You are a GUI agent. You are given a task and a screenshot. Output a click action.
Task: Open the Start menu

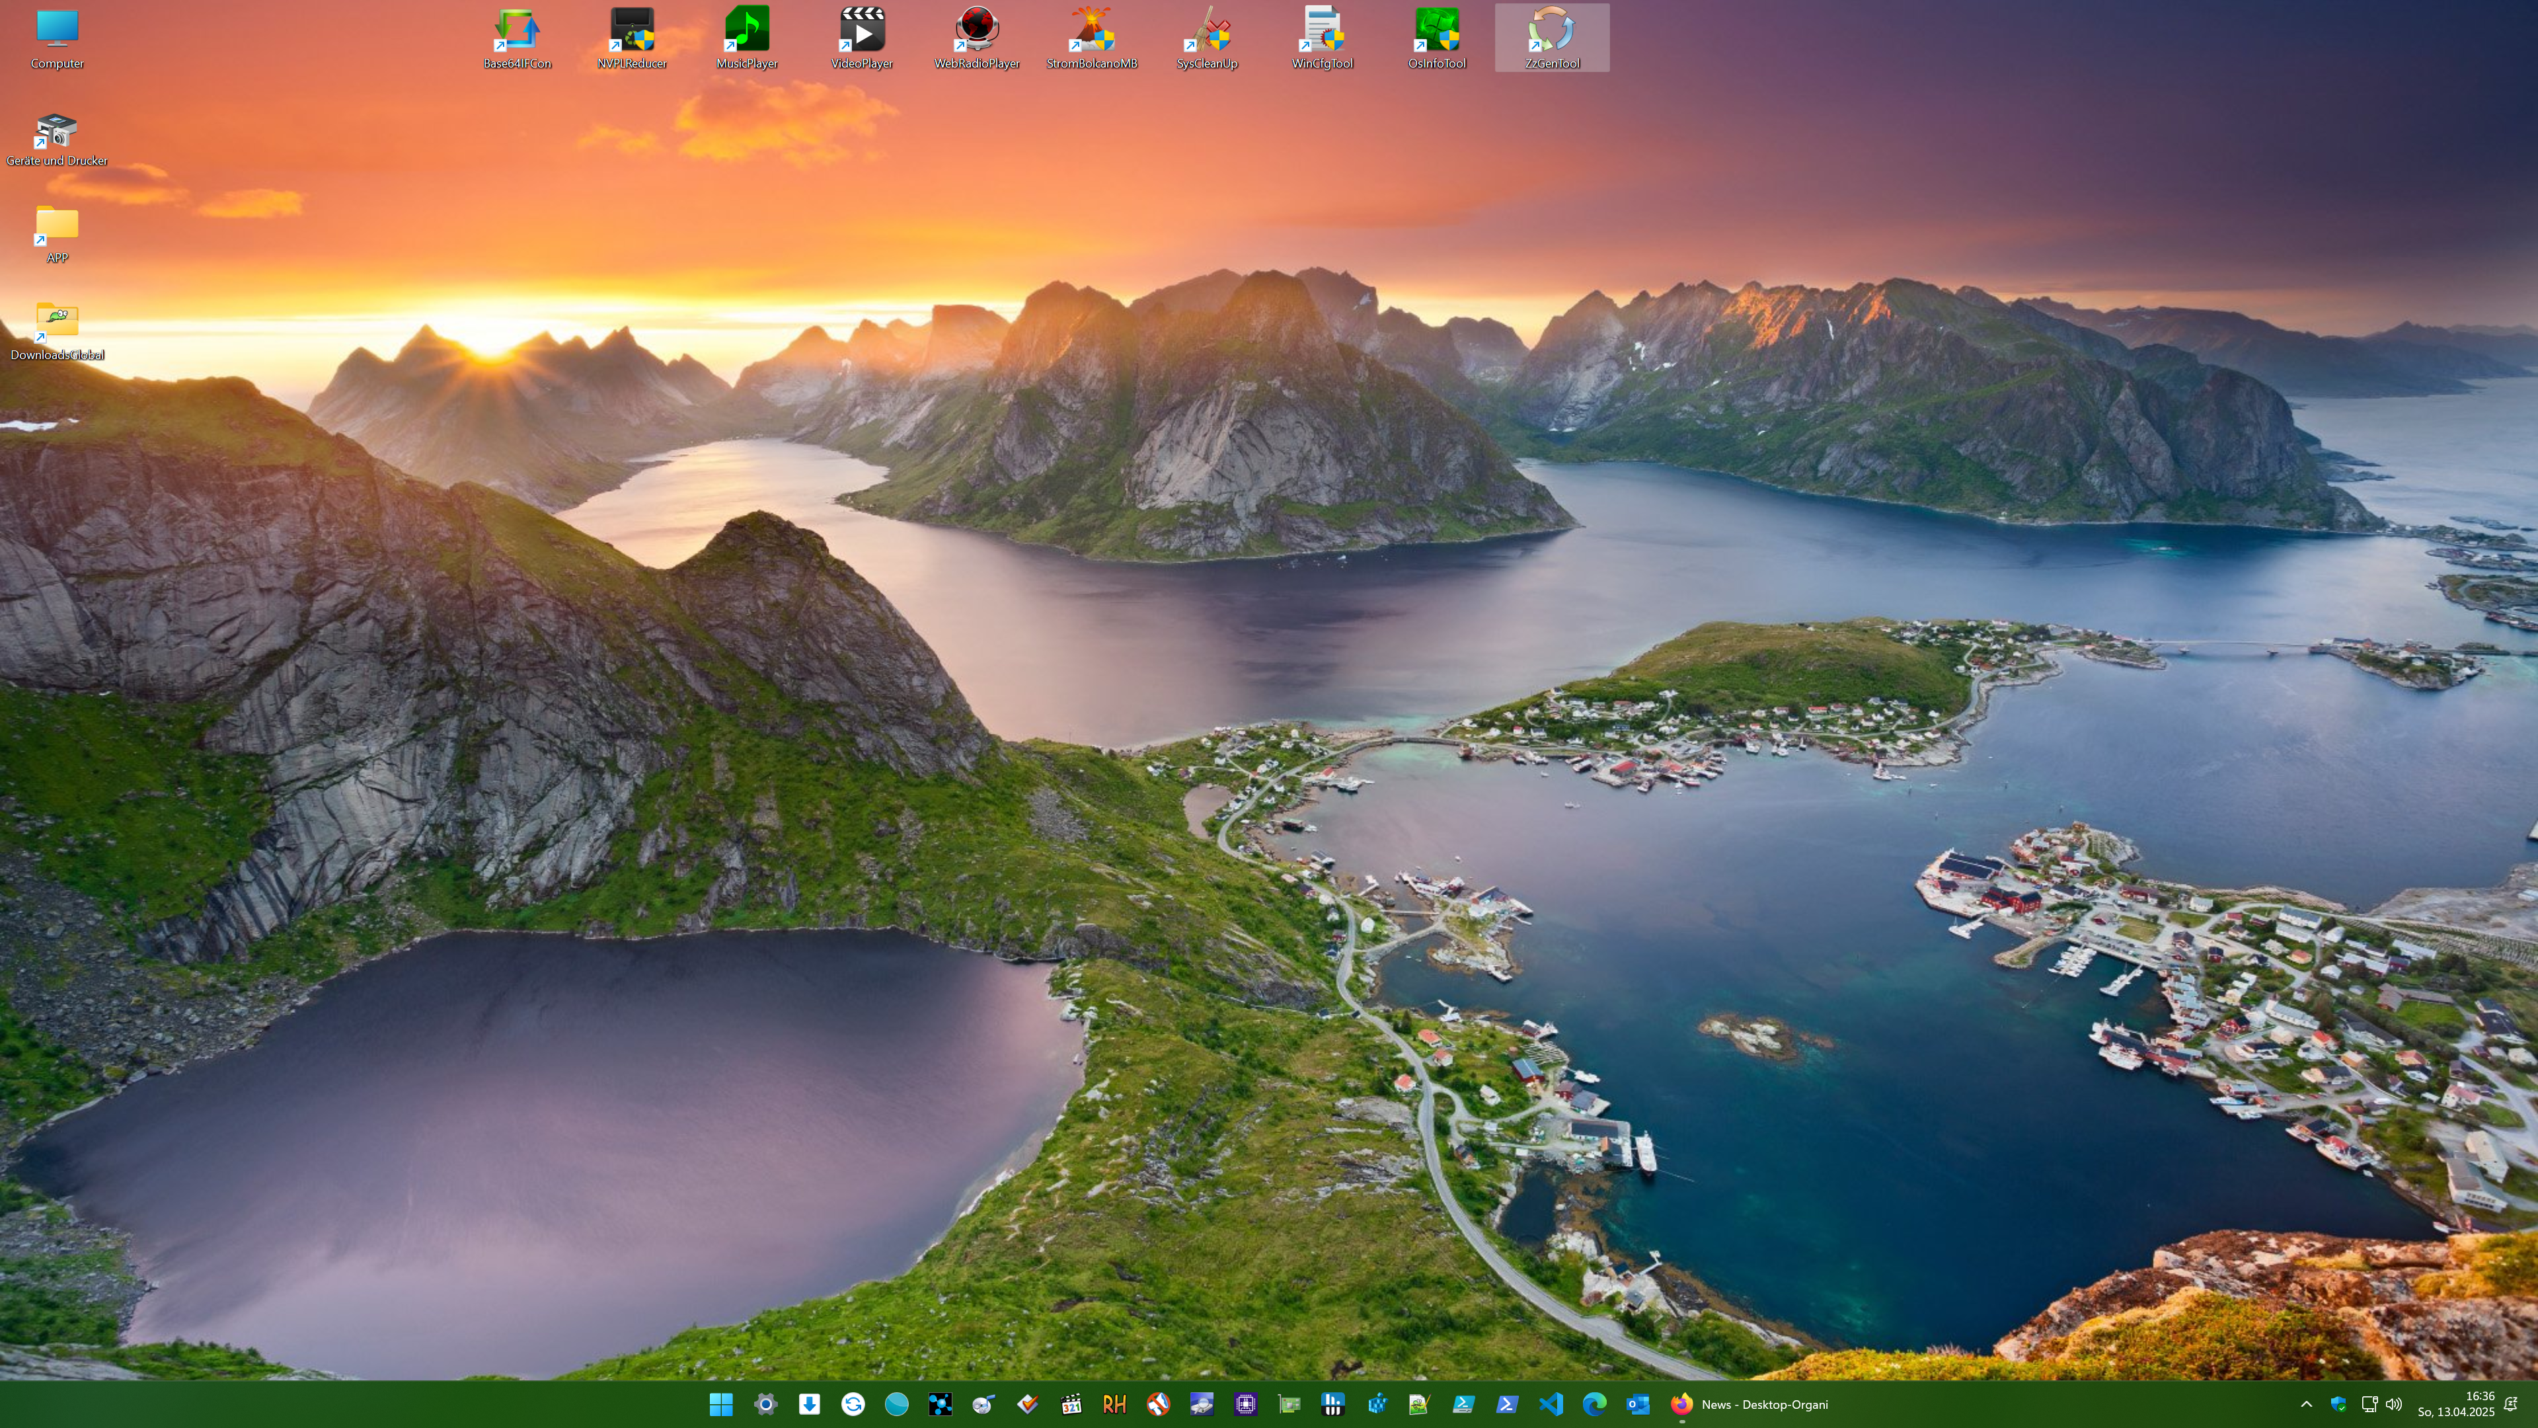tap(721, 1404)
